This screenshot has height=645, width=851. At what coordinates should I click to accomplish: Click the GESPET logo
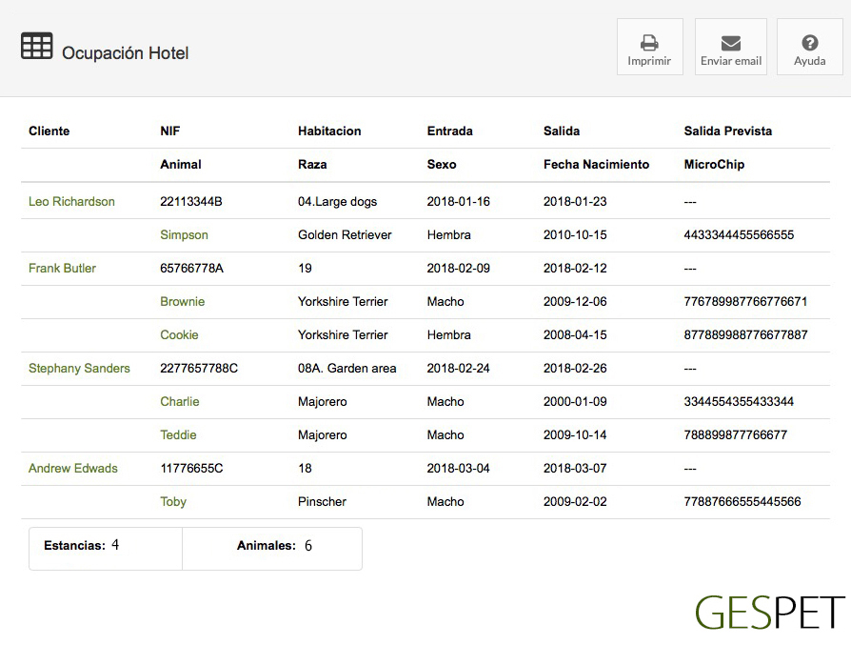[769, 613]
